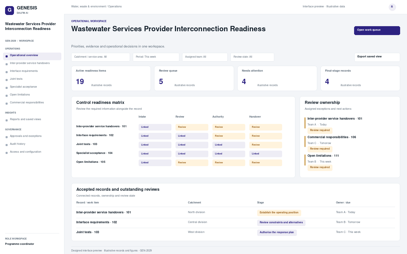The image size is (407, 254).
Task: Click the Operations breadcrumb text
Action: tap(115, 7)
